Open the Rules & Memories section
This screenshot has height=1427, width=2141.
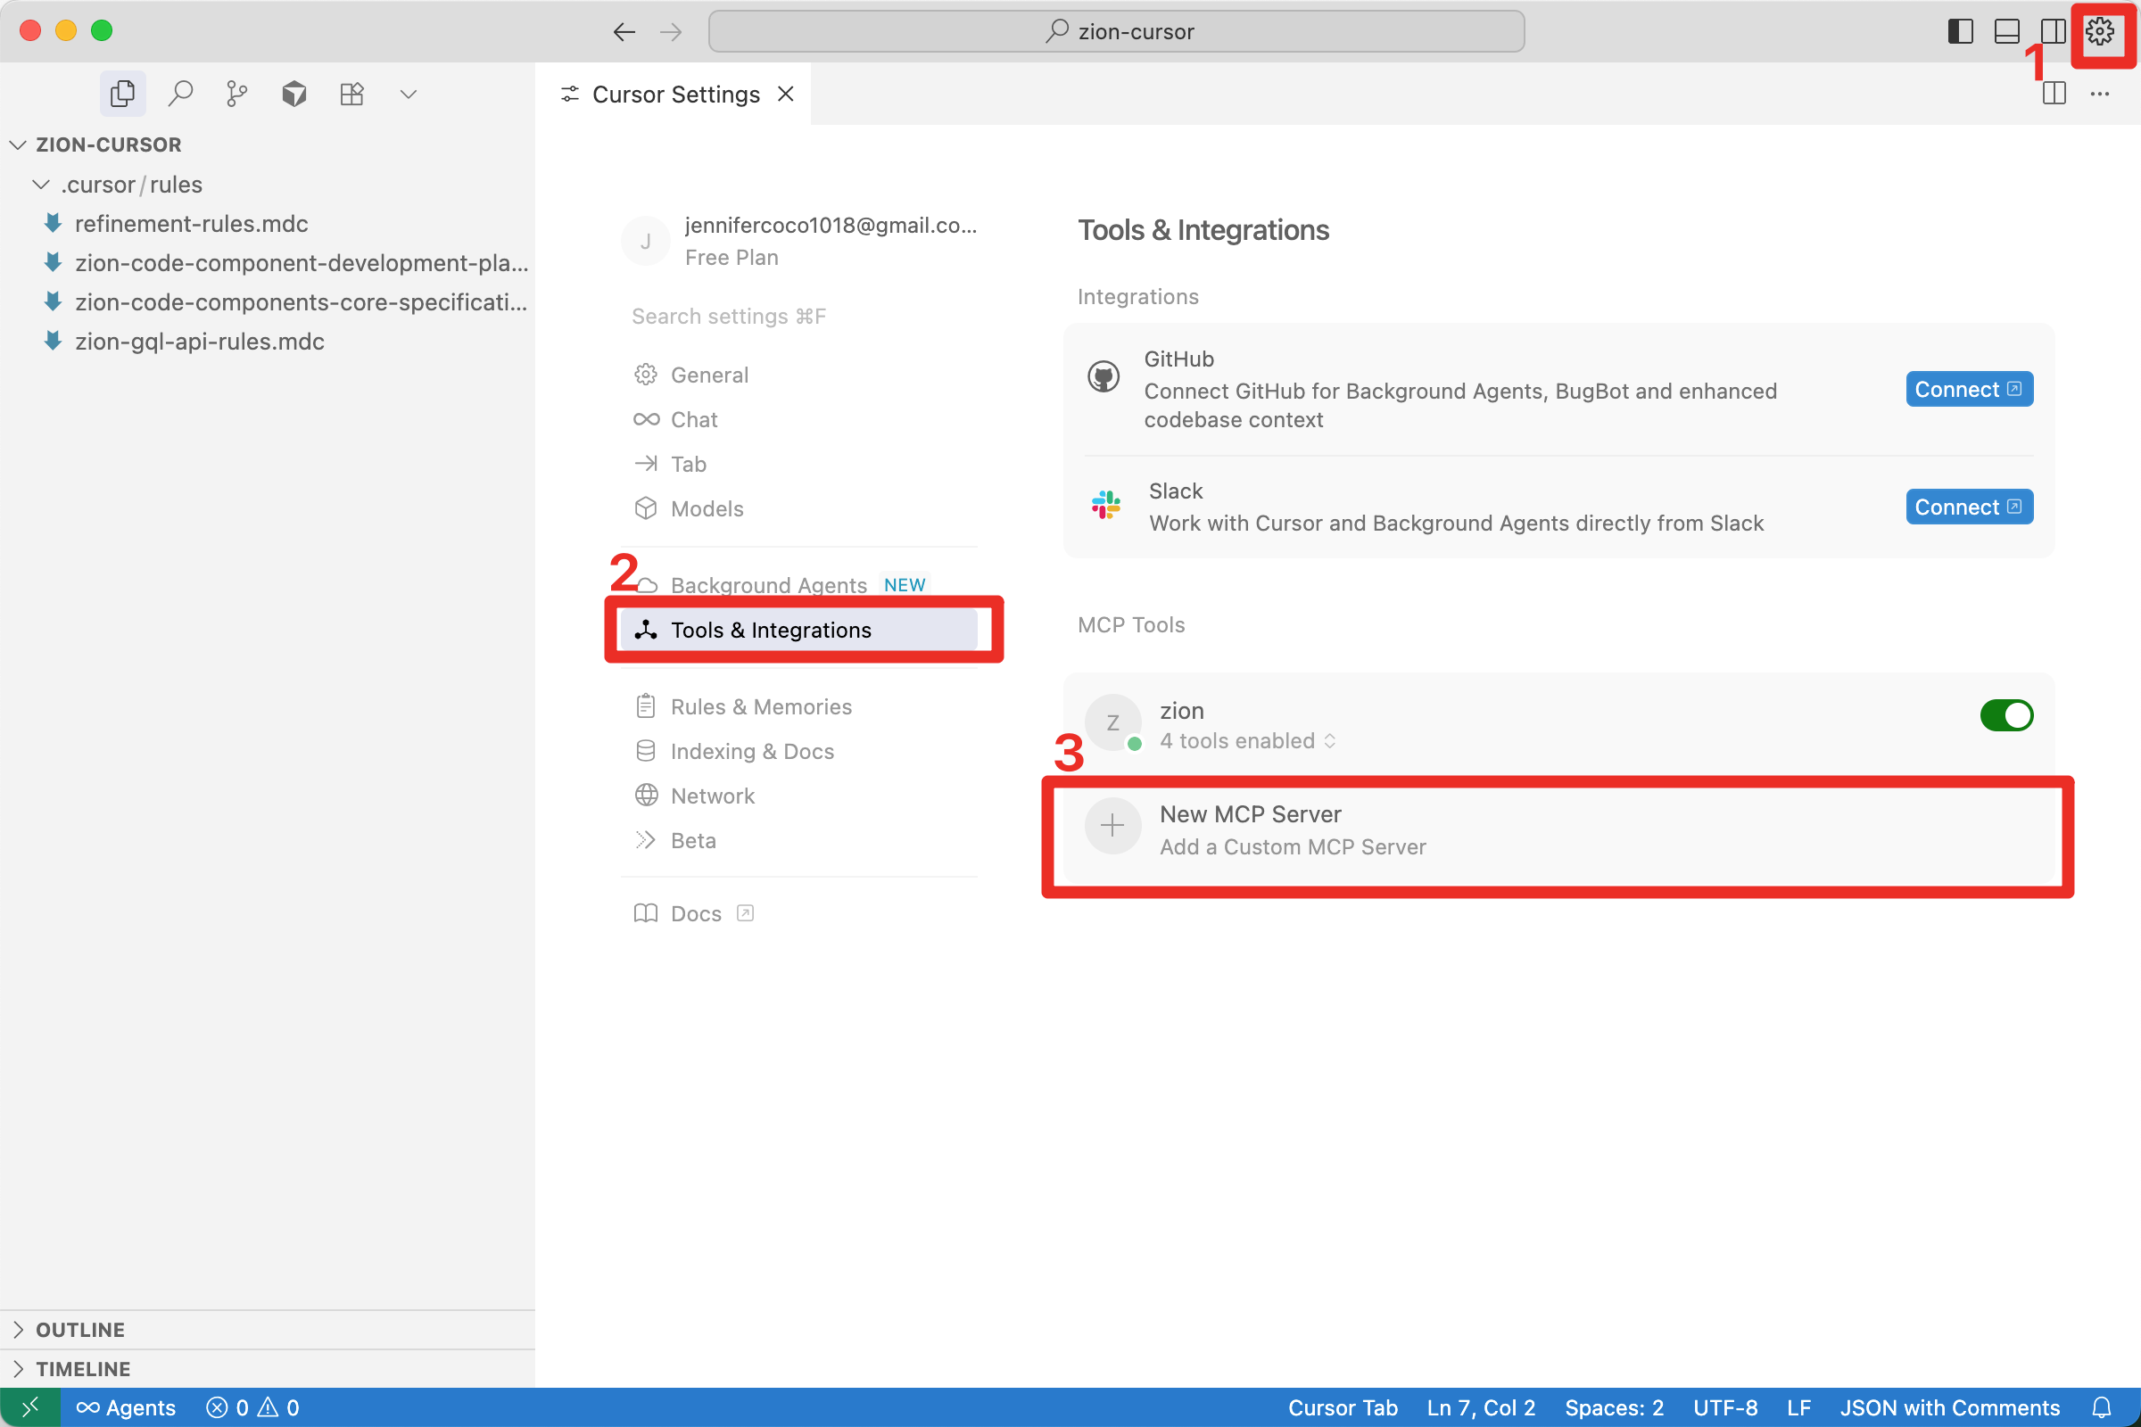799,706
